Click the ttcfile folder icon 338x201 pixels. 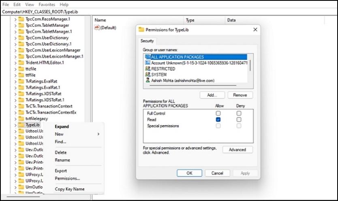click(21, 69)
